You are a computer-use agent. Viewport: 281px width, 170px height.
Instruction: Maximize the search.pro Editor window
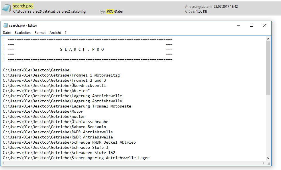(251, 25)
